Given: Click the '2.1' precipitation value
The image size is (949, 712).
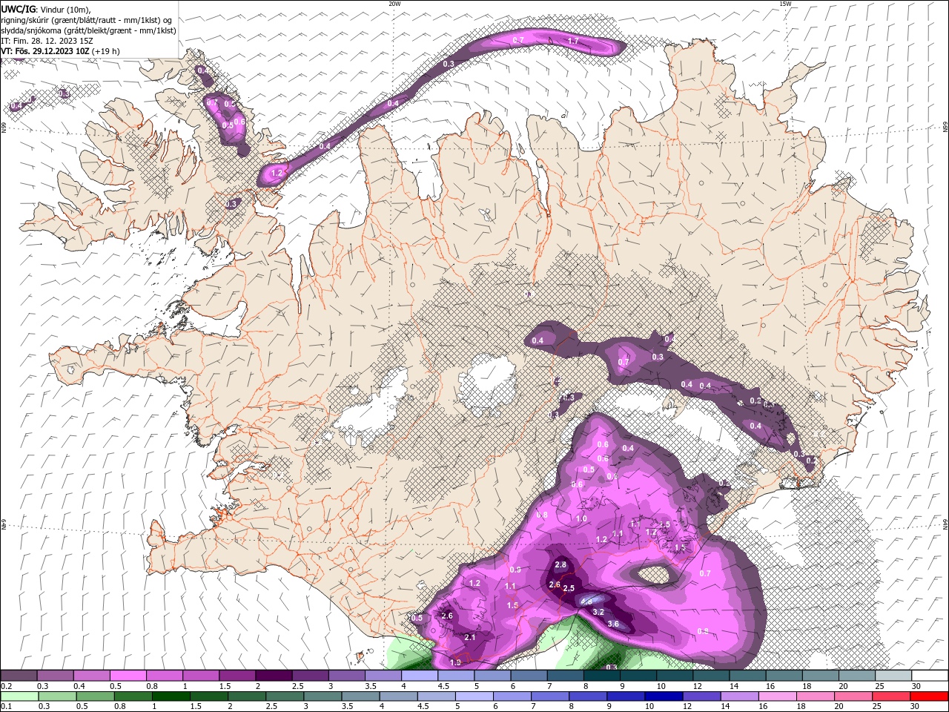Looking at the screenshot, I should click(469, 637).
